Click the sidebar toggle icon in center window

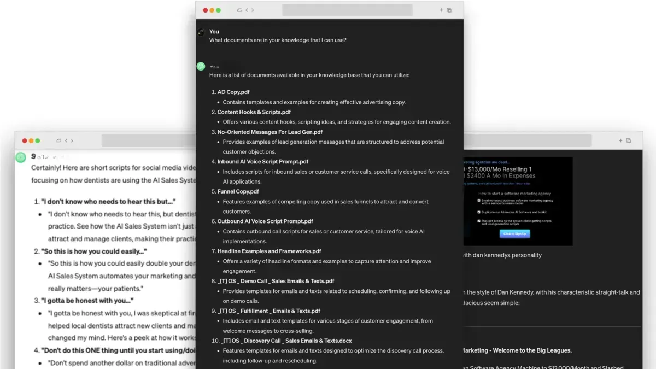pos(239,10)
